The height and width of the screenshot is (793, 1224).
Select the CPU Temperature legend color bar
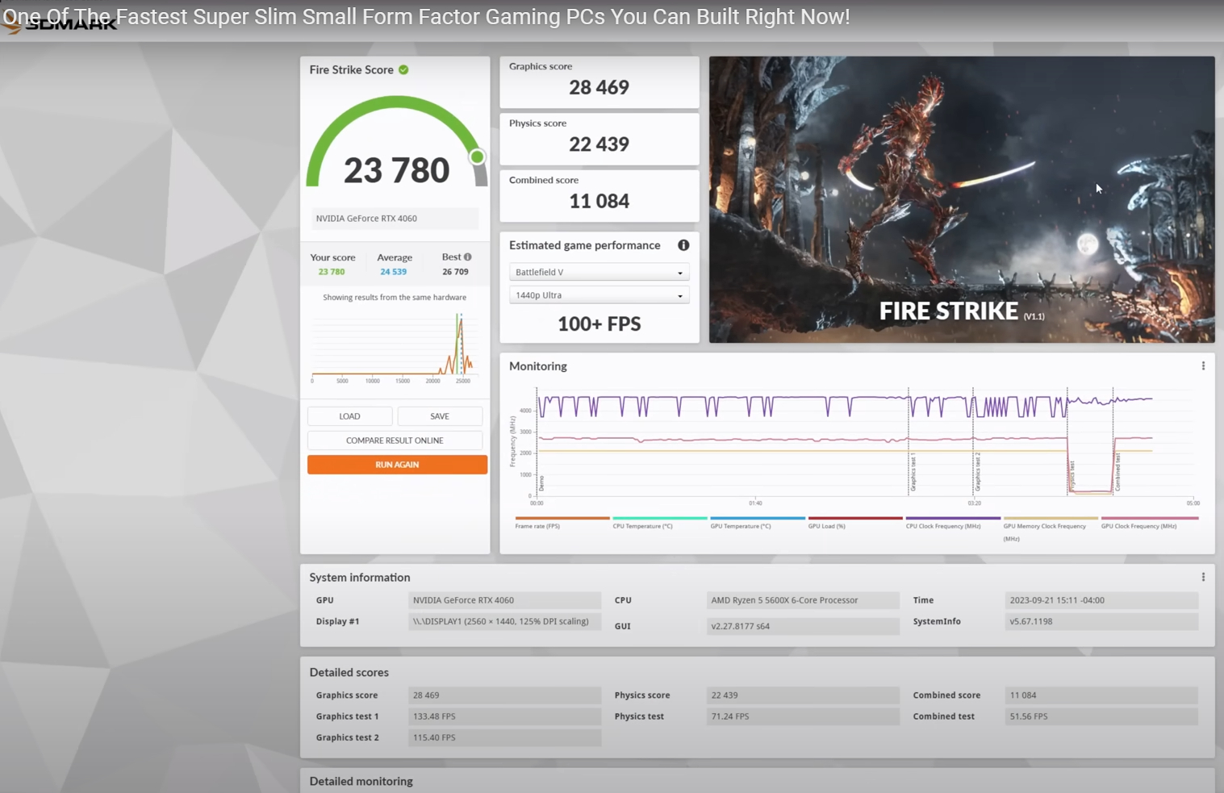click(x=660, y=518)
